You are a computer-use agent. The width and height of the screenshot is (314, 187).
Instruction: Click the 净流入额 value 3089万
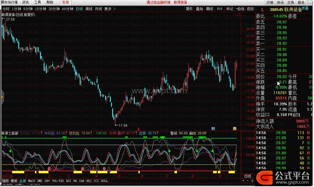click(303, 121)
